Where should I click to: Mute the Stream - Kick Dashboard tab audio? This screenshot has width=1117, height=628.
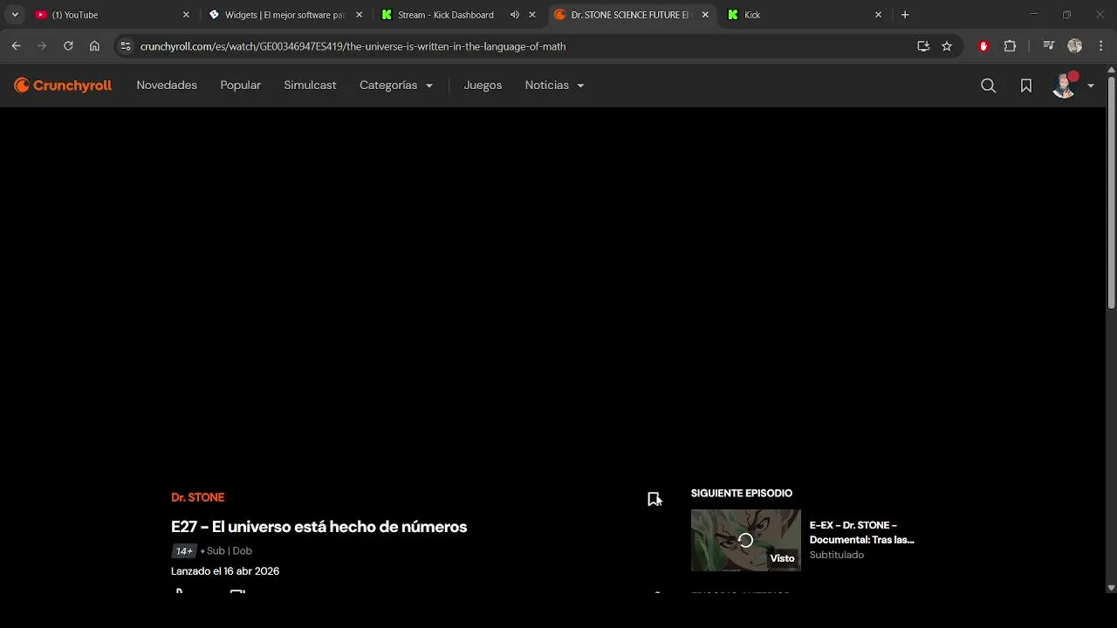(x=514, y=15)
